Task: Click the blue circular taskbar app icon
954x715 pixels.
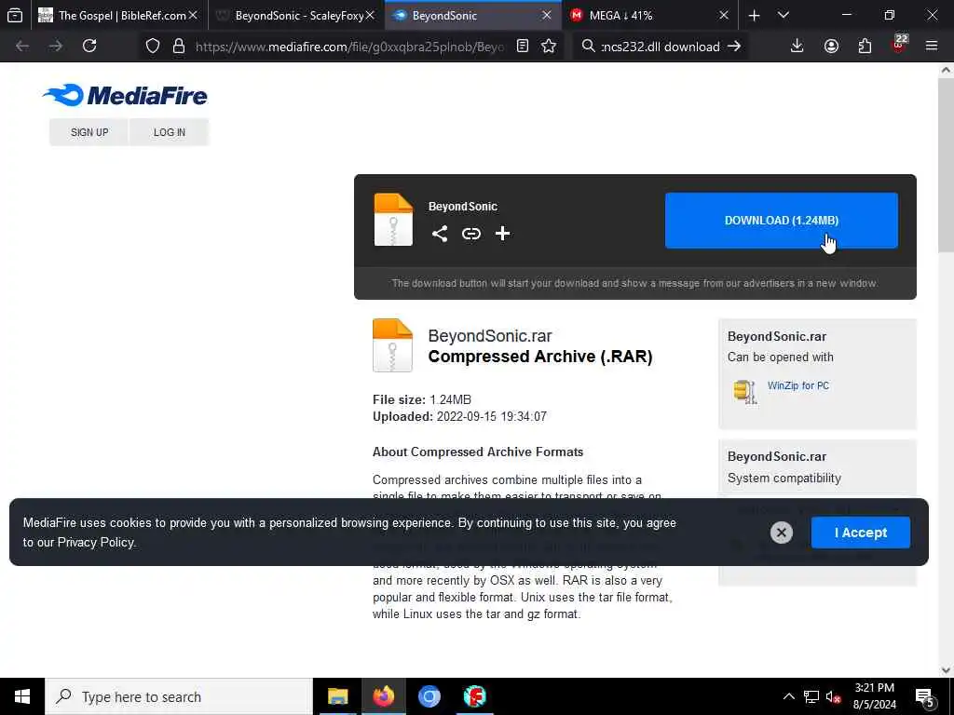Action: tap(429, 696)
